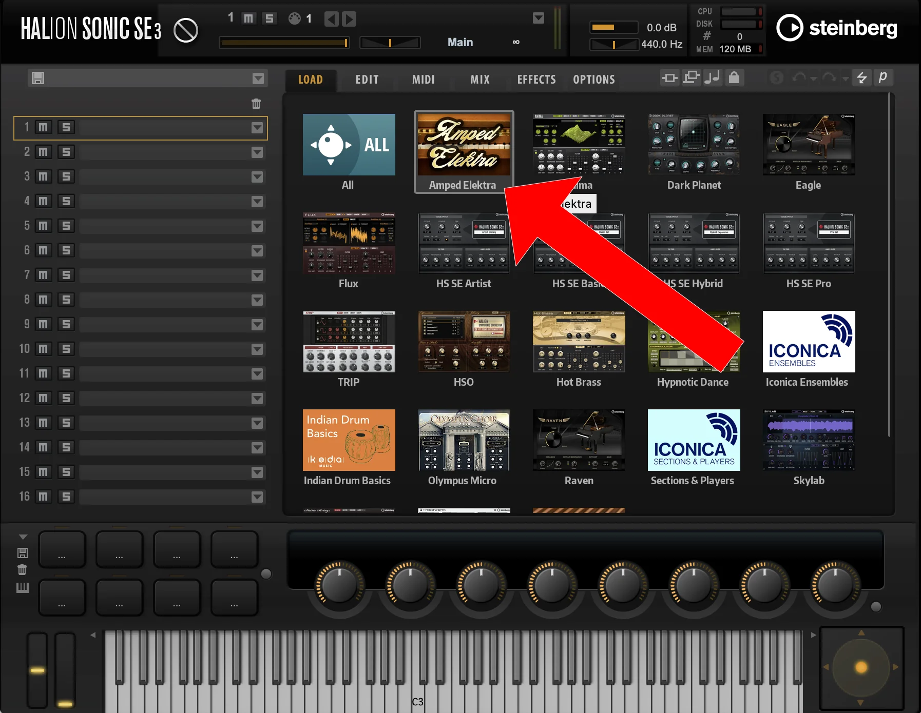The width and height of the screenshot is (921, 713).
Task: Solo slot 16
Action: [66, 497]
